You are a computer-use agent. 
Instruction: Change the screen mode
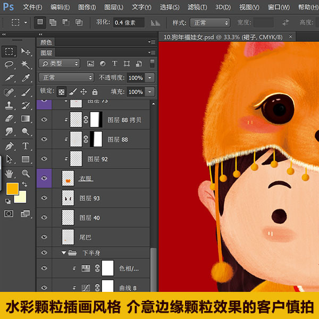26,214
